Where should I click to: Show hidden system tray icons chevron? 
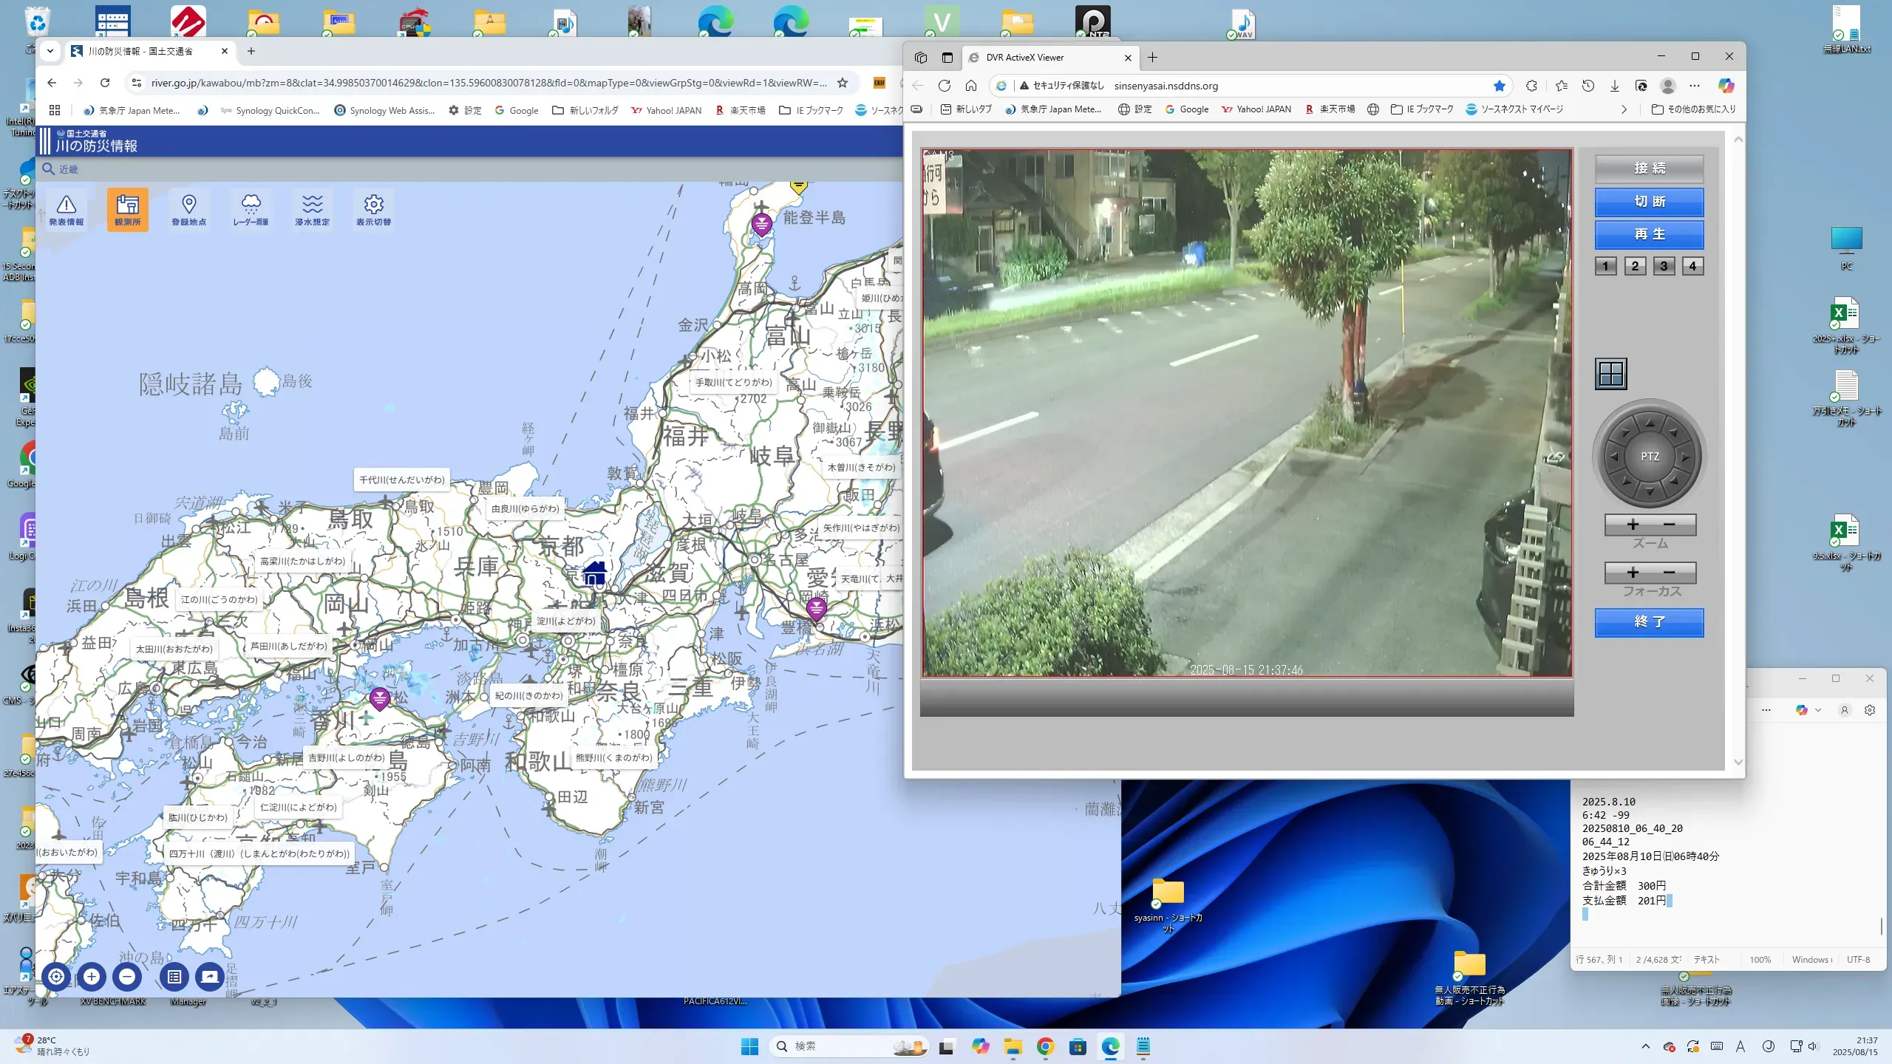pos(1645,1046)
